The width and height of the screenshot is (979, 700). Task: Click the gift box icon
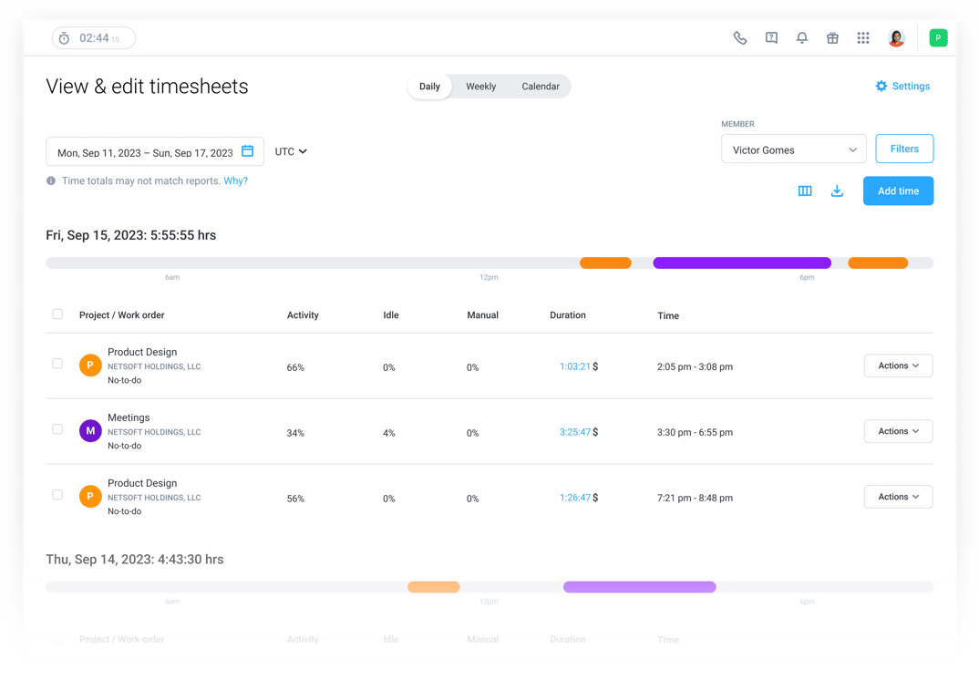pos(832,38)
